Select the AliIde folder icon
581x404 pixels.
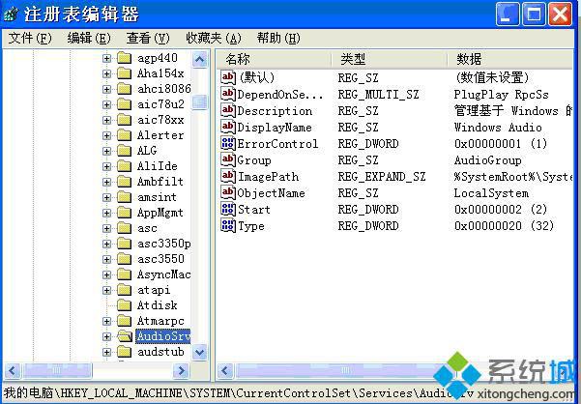[124, 166]
